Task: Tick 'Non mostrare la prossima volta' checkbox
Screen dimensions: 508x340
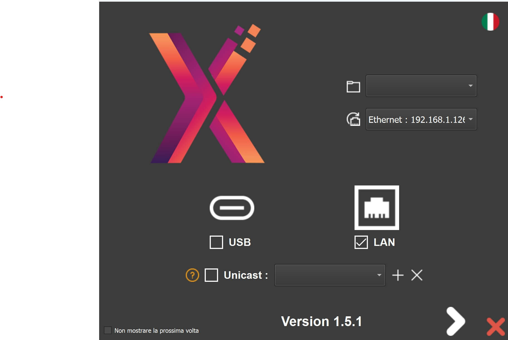Action: 108,330
